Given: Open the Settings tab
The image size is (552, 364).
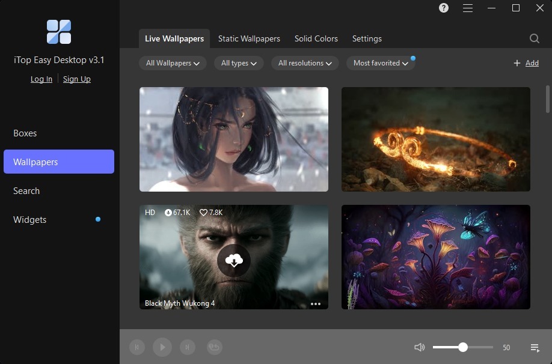Looking at the screenshot, I should coord(367,38).
